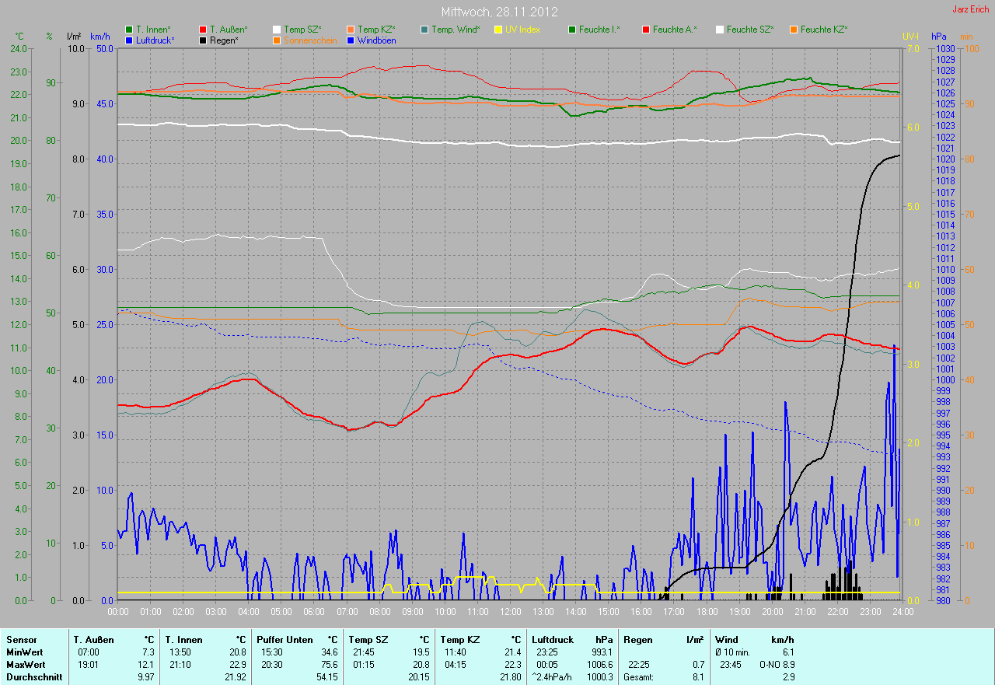The width and height of the screenshot is (995, 685).
Task: Click the teal Temp. Wind legend square
Action: pyautogui.click(x=424, y=30)
